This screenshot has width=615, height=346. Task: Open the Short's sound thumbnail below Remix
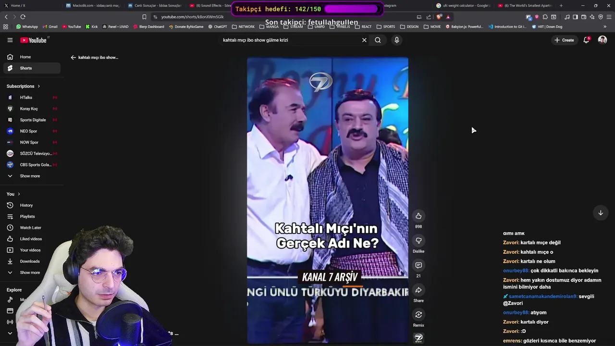[418, 338]
